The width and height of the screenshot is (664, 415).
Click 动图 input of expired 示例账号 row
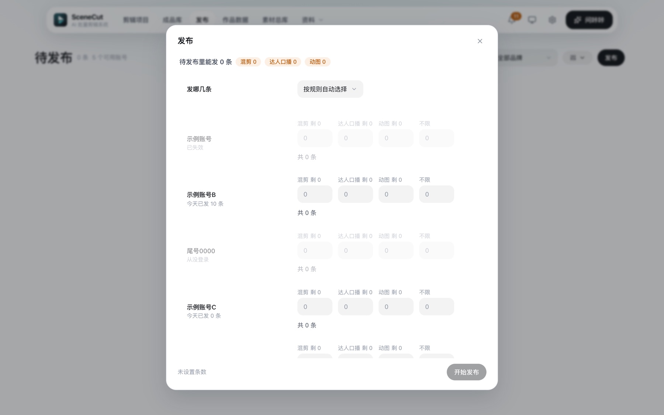tap(396, 138)
